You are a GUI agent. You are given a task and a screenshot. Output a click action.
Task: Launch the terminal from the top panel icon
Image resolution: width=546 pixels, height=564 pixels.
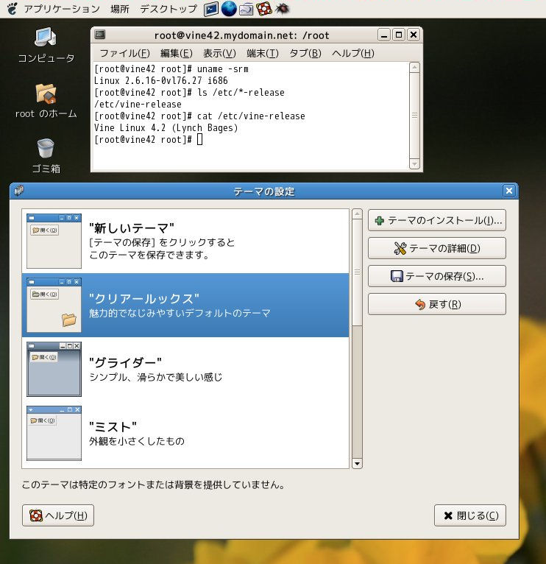[211, 9]
